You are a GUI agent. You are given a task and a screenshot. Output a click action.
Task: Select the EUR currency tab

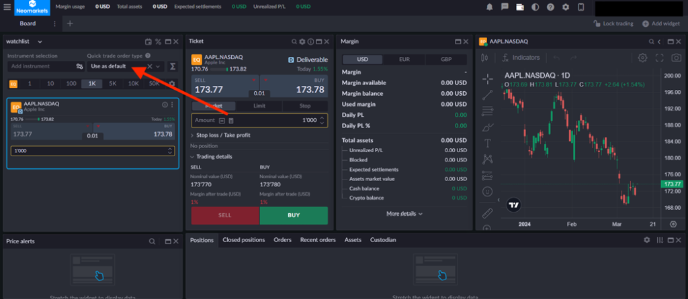404,60
